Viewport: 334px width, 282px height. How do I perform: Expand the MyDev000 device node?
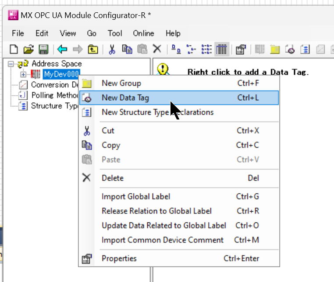tap(23, 74)
